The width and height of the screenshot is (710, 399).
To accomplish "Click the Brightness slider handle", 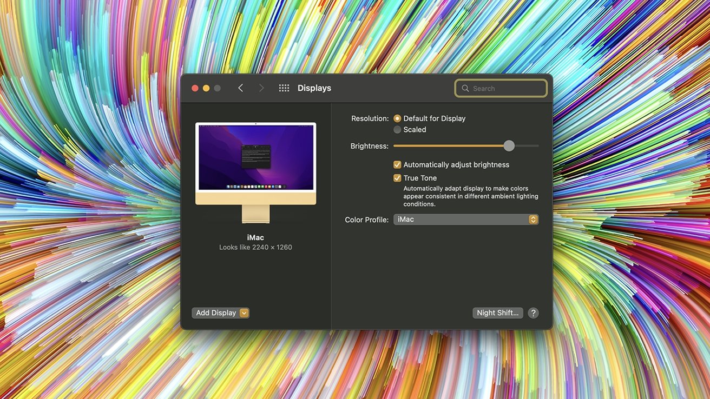I will click(x=509, y=146).
